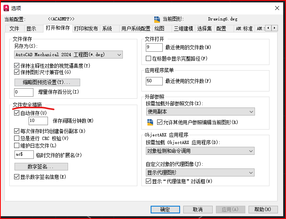Open the 自定义对象的代理图像 dropdown
Viewport: 286px width, 219px height.
[200, 172]
